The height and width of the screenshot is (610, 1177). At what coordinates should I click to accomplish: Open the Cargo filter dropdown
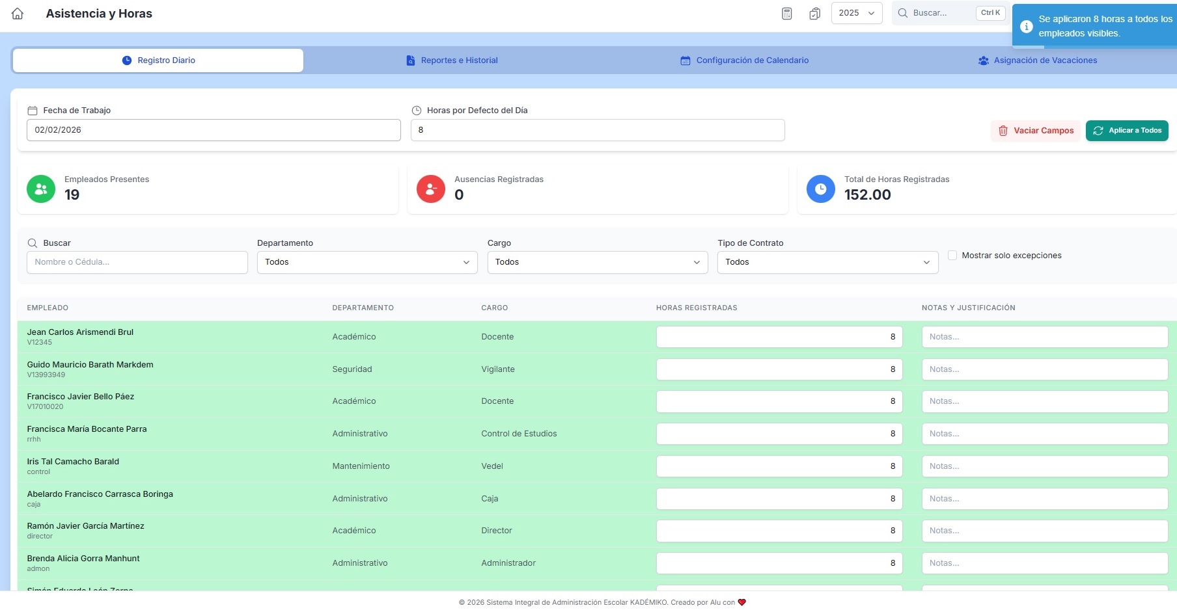coord(598,262)
